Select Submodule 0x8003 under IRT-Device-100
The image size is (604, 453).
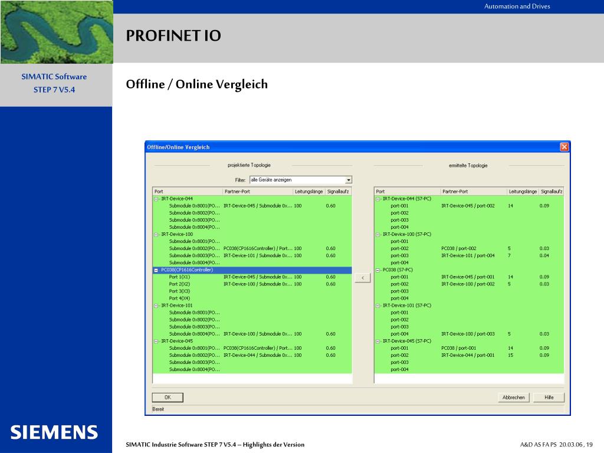[x=195, y=255]
